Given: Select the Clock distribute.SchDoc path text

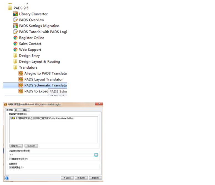Looking at the screenshot, I should point(45,118).
